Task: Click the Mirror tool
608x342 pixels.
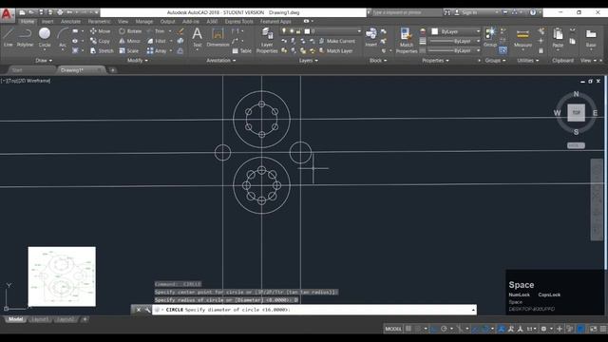Action: point(129,41)
